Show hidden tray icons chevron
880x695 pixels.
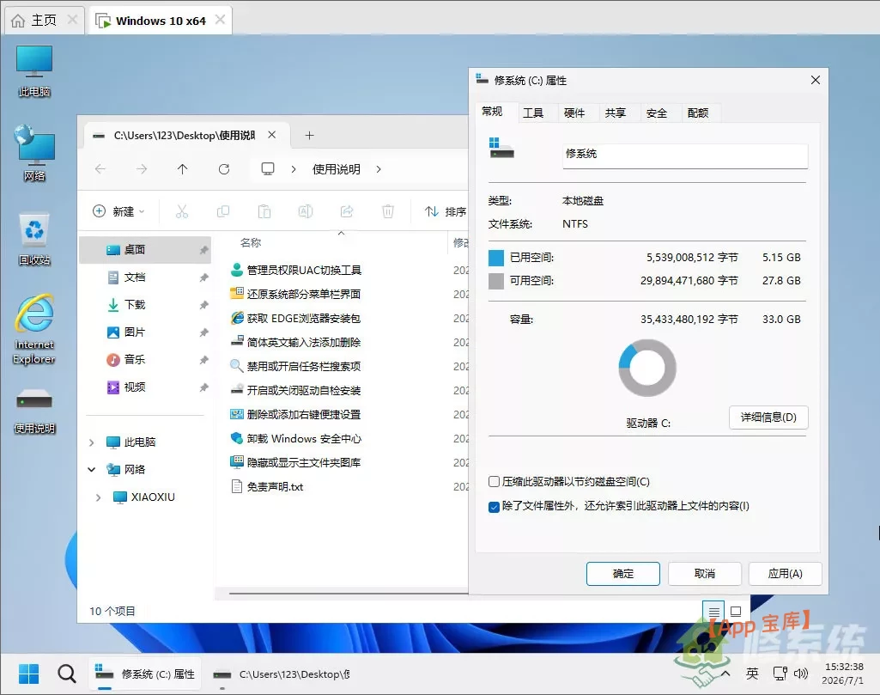coord(725,674)
